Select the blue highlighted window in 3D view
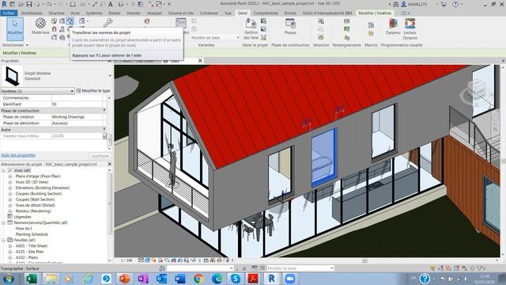This screenshot has width=506, height=285. click(323, 157)
